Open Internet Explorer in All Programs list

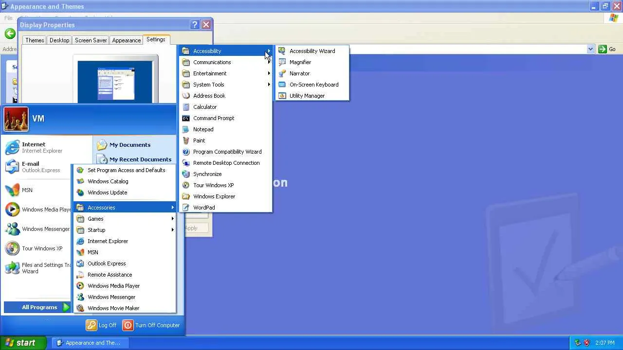[x=125, y=241]
